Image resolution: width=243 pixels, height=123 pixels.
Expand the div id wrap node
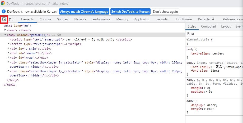coord(8,57)
